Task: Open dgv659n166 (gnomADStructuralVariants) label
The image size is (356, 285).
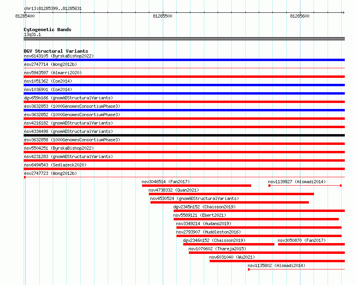Action: coord(68,98)
